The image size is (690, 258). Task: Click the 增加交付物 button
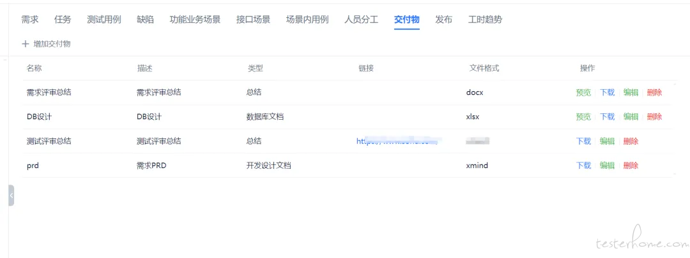[x=46, y=44]
